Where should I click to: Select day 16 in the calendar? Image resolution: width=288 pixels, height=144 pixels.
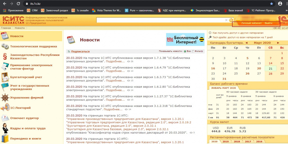point(213,69)
